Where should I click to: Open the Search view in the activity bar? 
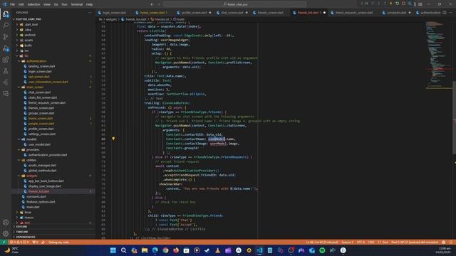coord(6,26)
